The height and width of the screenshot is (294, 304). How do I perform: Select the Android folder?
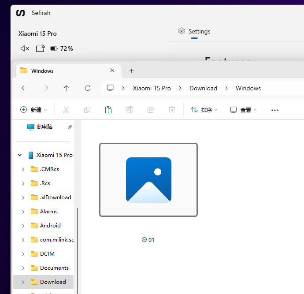click(x=46, y=226)
